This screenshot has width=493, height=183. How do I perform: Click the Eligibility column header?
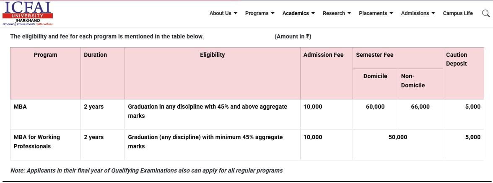[212, 55]
